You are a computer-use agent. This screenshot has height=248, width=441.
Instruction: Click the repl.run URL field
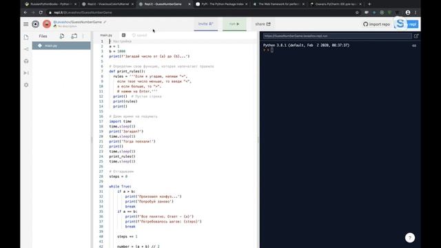coord(338,36)
